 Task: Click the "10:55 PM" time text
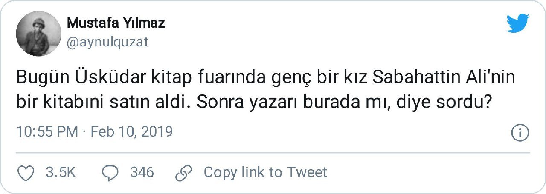[x=47, y=131]
